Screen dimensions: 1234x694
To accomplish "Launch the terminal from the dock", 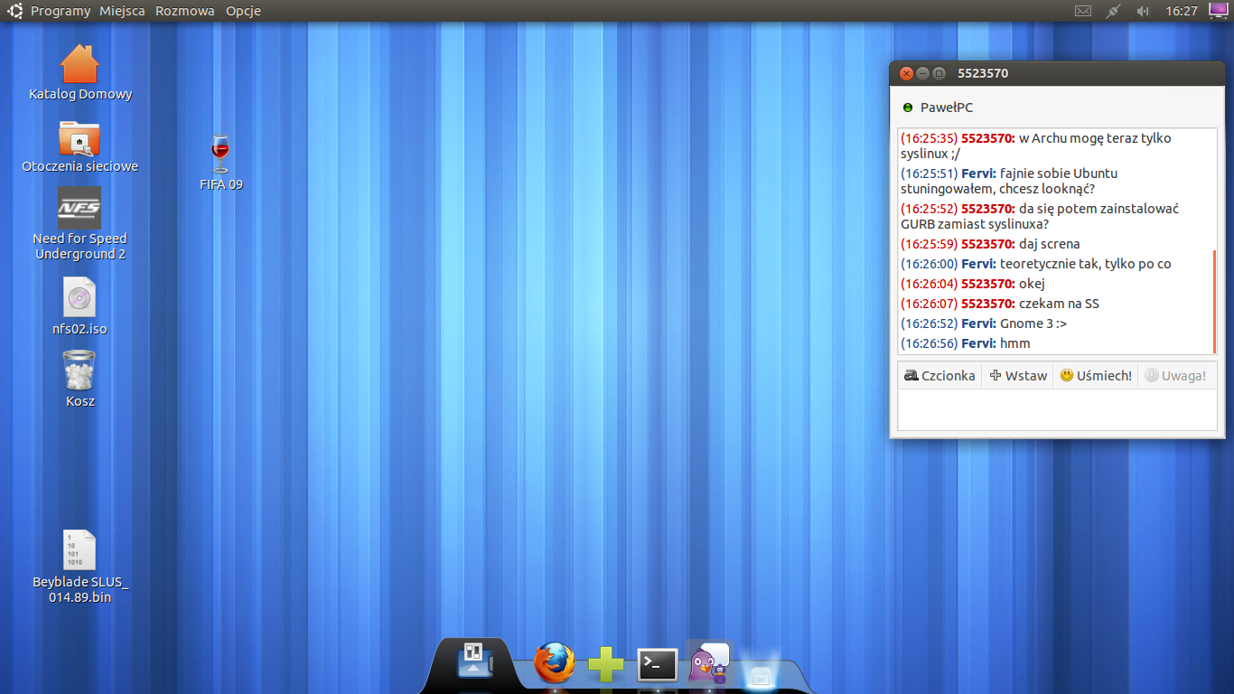I will (x=657, y=665).
